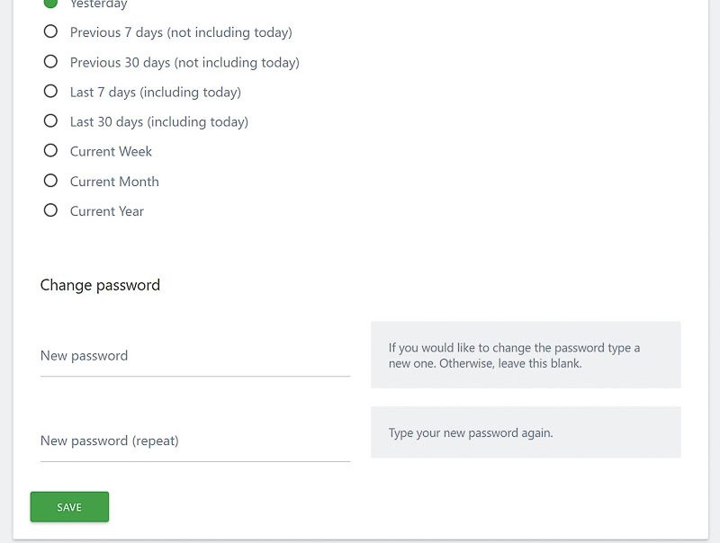The image size is (720, 543).
Task: Click the "Last 7 days (including today)" label
Action: [156, 92]
